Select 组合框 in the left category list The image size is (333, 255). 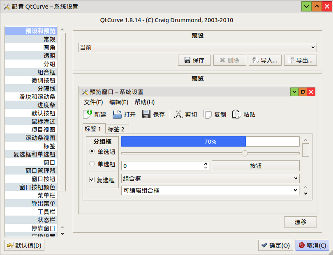click(x=31, y=72)
